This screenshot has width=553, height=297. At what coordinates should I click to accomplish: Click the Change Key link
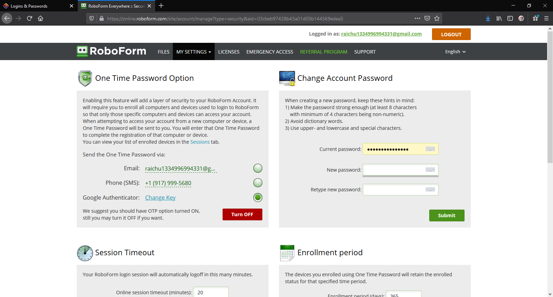point(160,198)
